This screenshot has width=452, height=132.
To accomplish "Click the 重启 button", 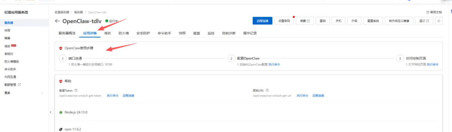I will (323, 21).
